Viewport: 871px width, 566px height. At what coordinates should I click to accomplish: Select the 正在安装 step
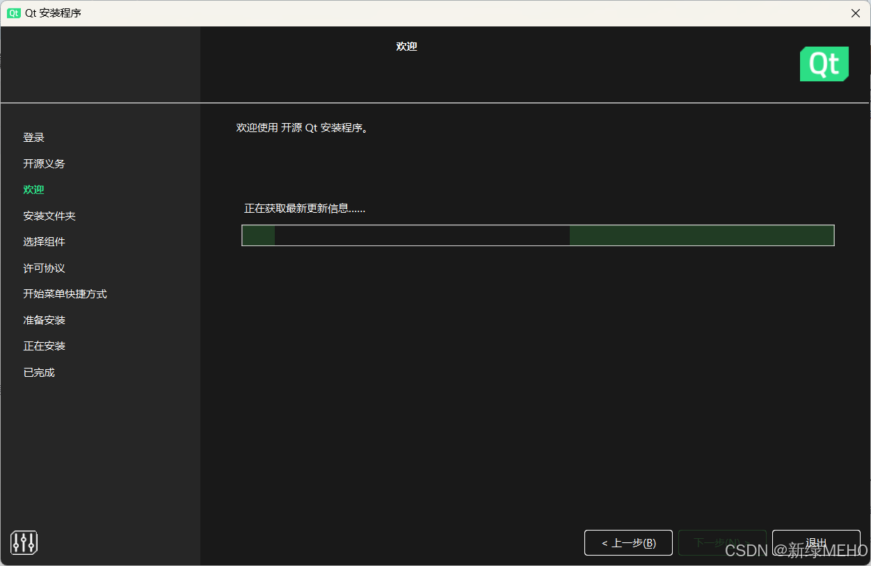(x=44, y=346)
